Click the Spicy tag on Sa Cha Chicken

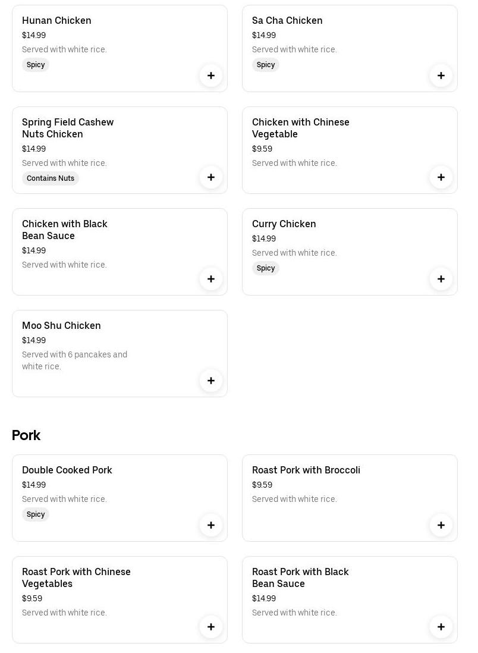click(x=266, y=65)
